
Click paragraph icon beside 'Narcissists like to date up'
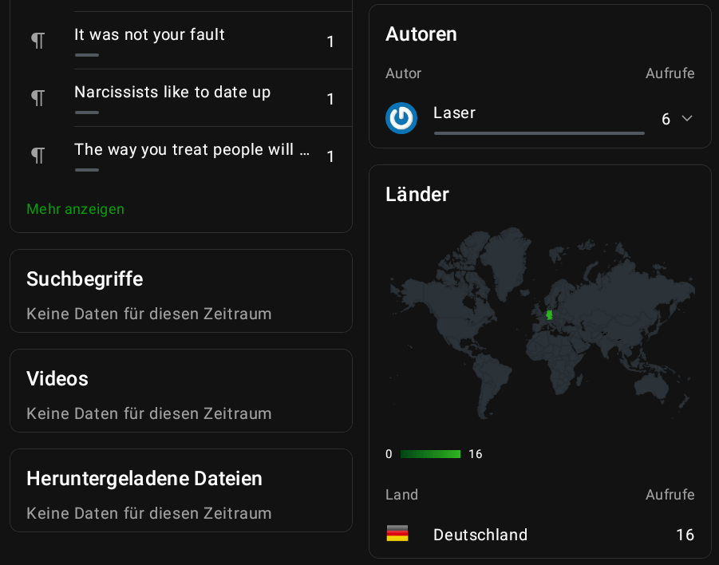(38, 98)
